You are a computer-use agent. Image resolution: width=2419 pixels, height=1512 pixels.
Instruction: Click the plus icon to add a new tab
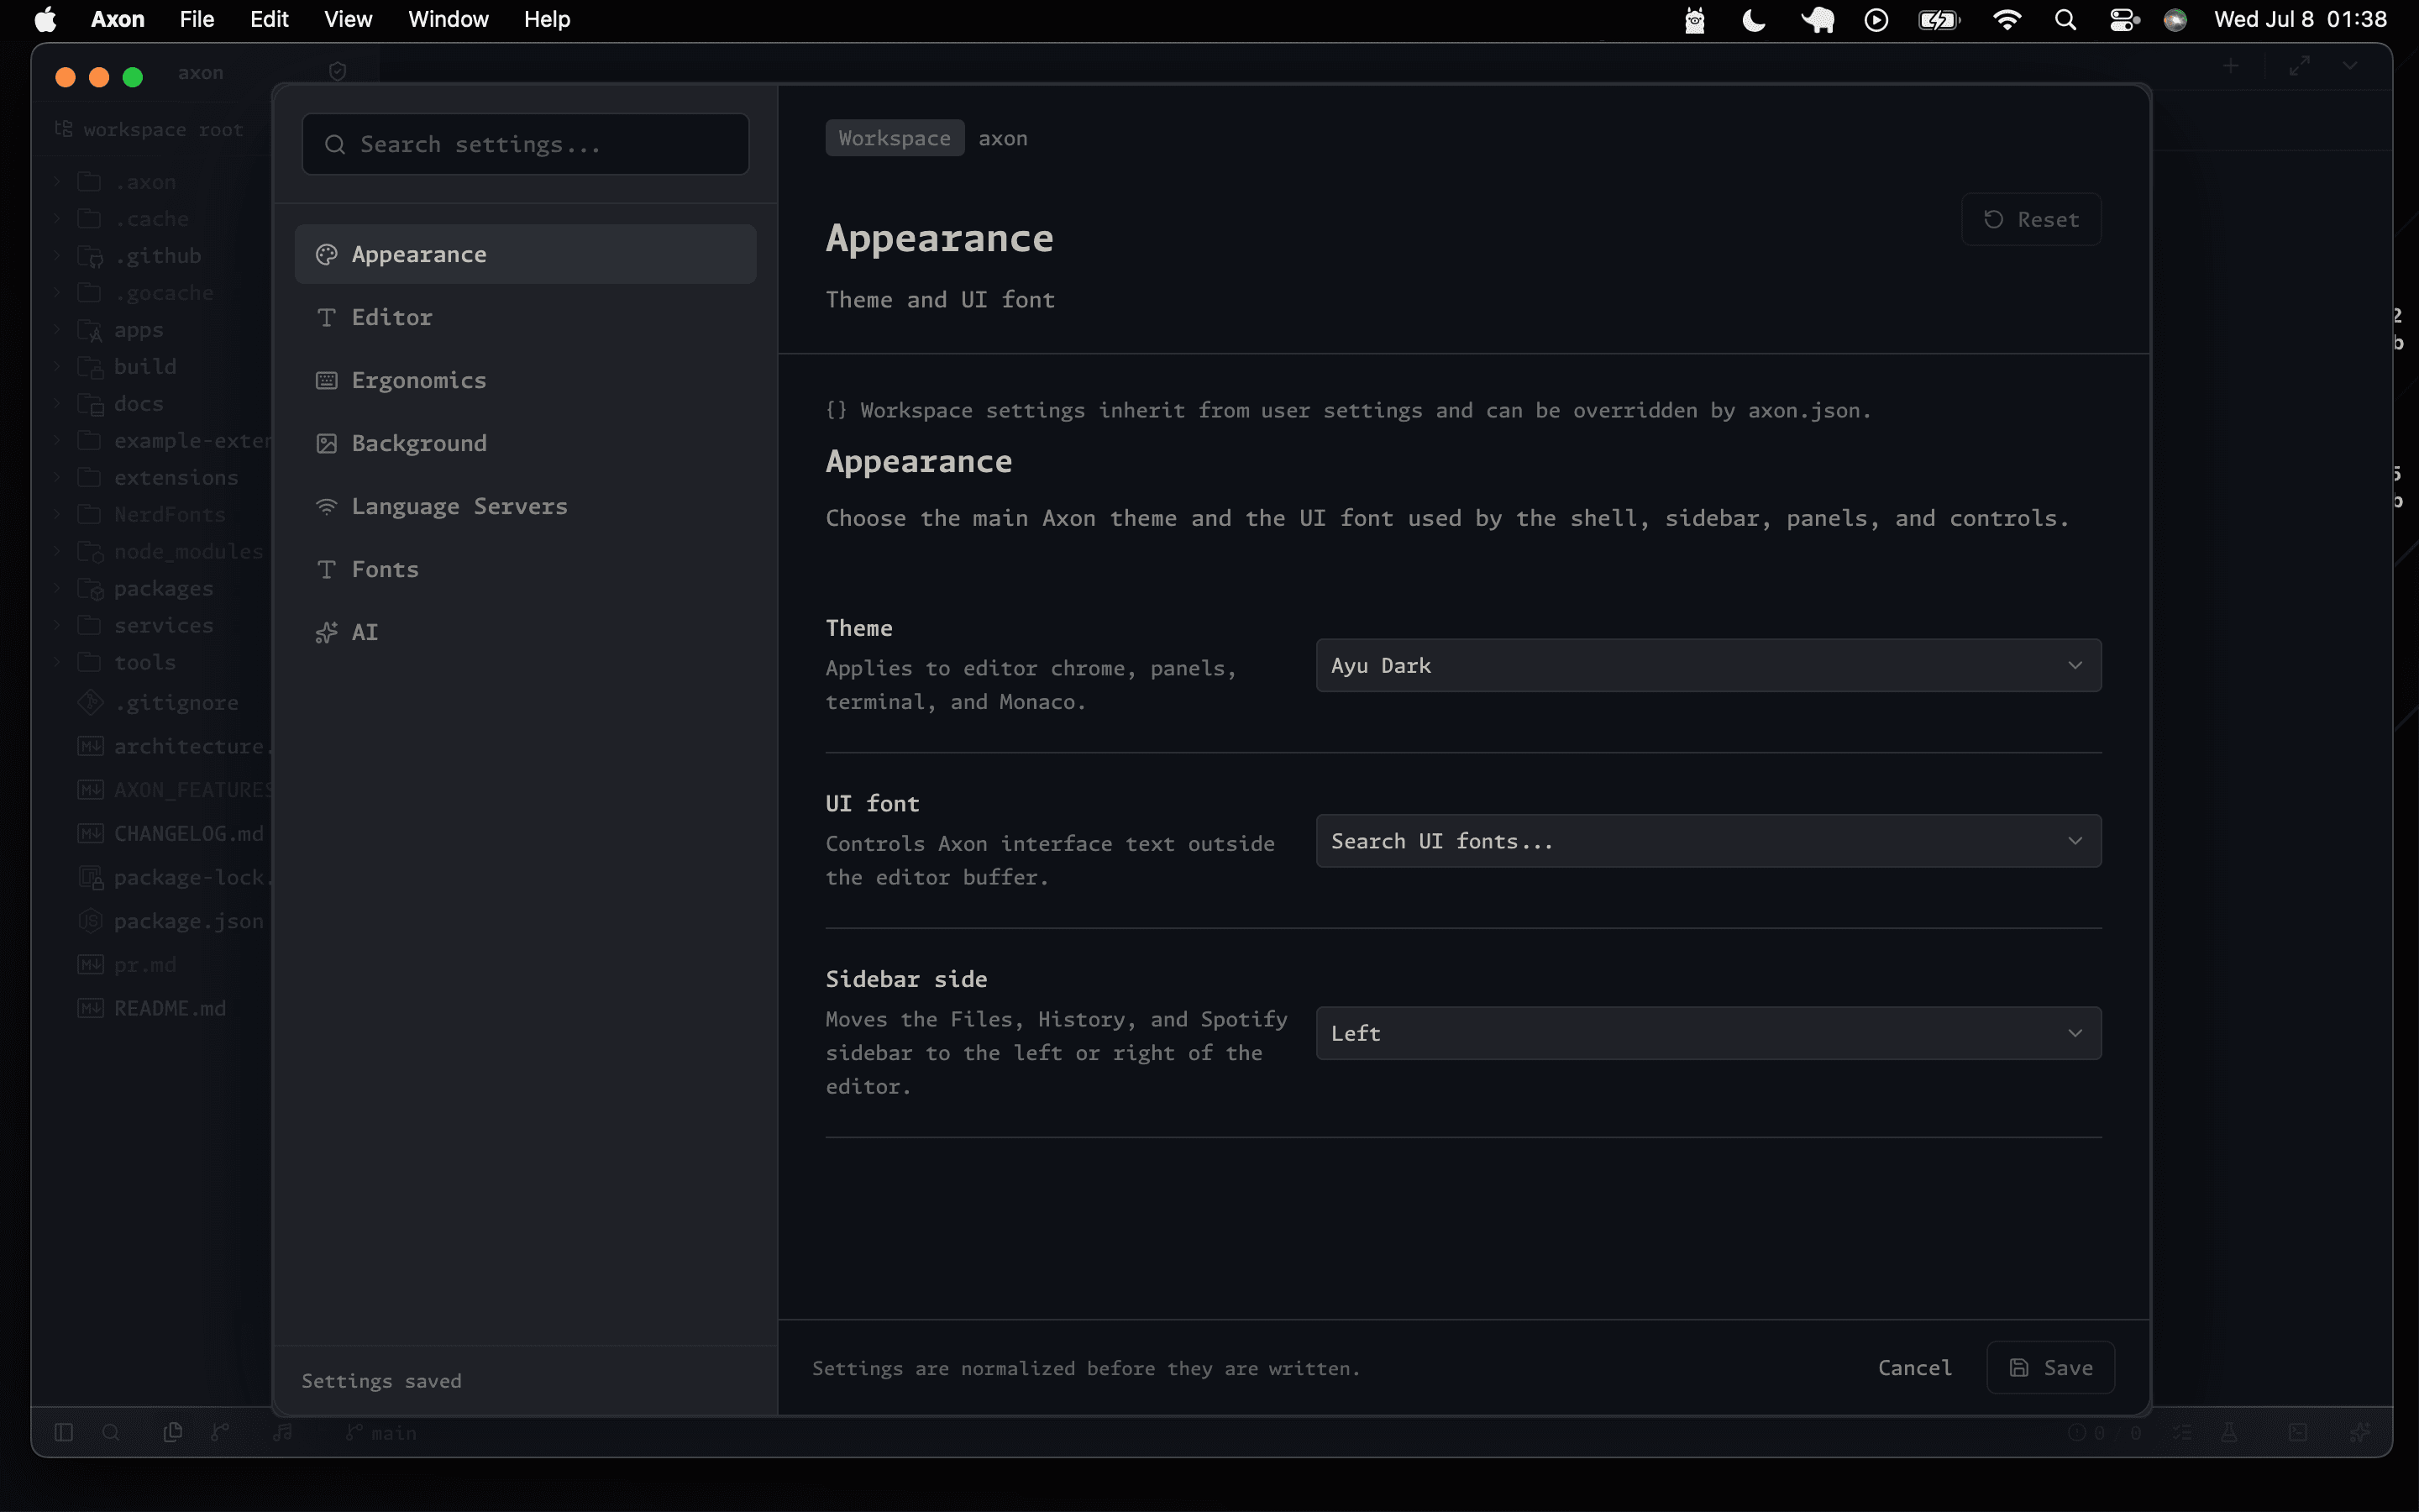(x=2231, y=66)
